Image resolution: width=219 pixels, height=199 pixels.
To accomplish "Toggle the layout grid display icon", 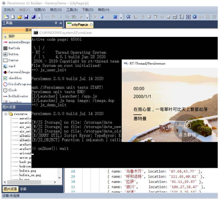I will click(x=115, y=17).
